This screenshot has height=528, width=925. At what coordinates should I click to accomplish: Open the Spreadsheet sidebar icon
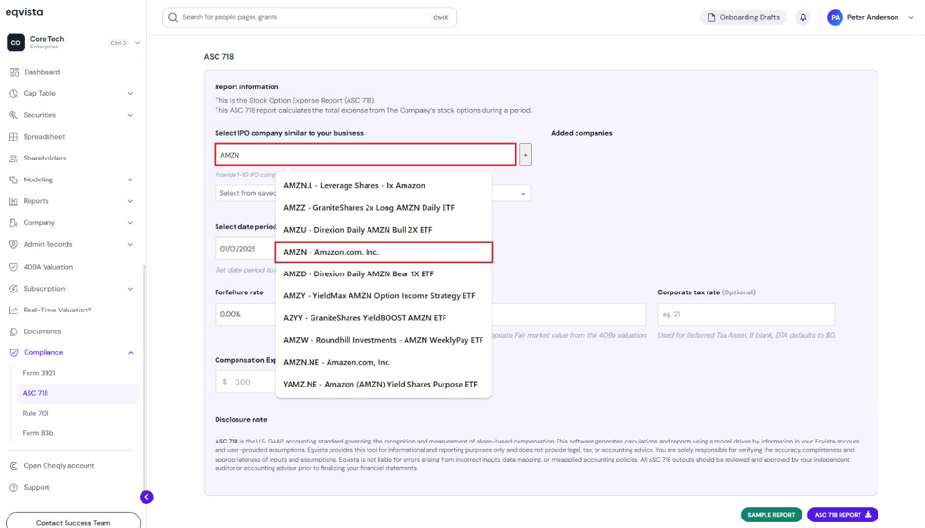13,137
